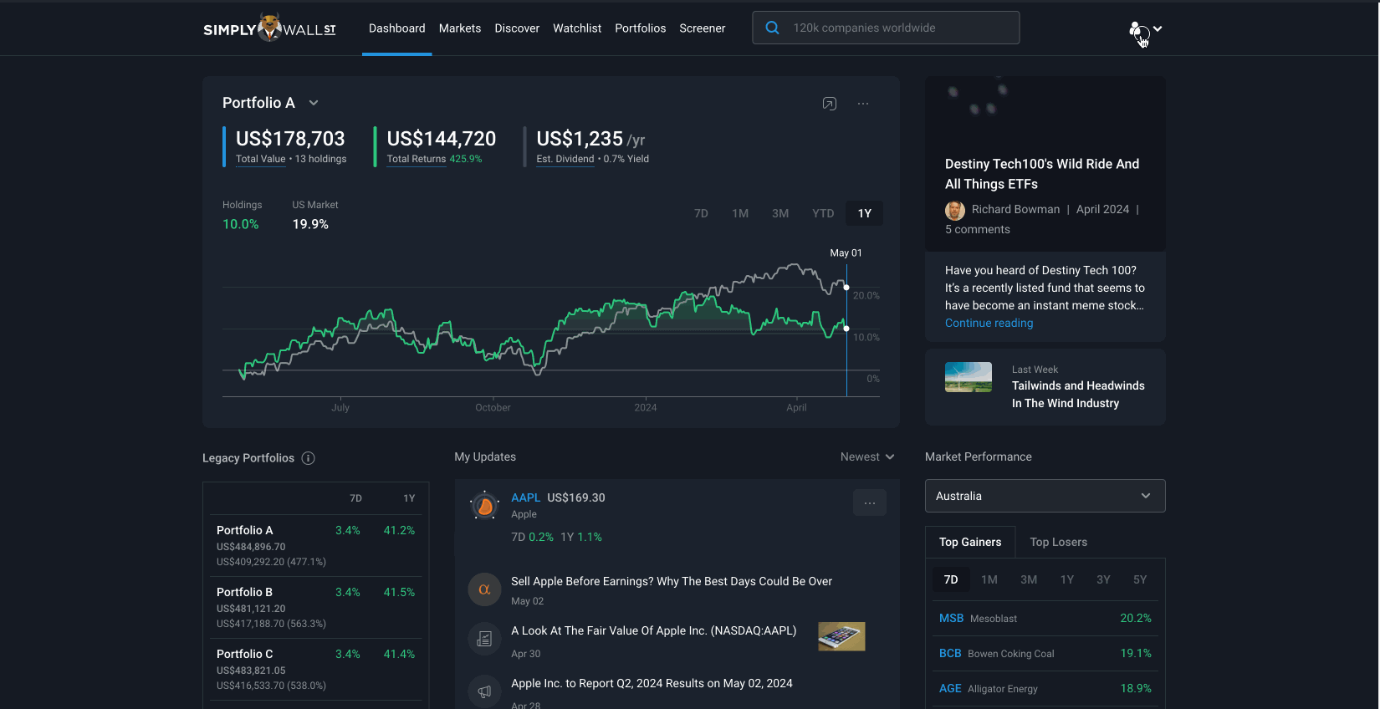Switch to the Top Losers tab
The image size is (1380, 709).
1059,542
